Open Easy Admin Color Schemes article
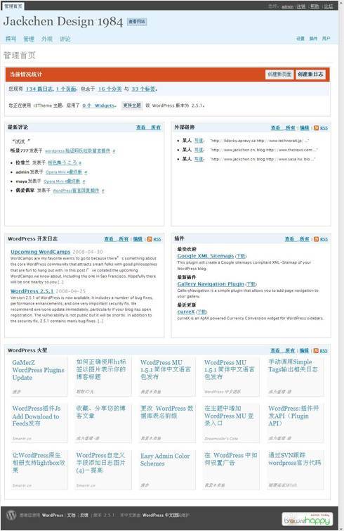The height and width of the screenshot is (531, 344). point(165,460)
